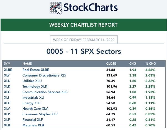Open Utilities XLU name link

[32, 81]
